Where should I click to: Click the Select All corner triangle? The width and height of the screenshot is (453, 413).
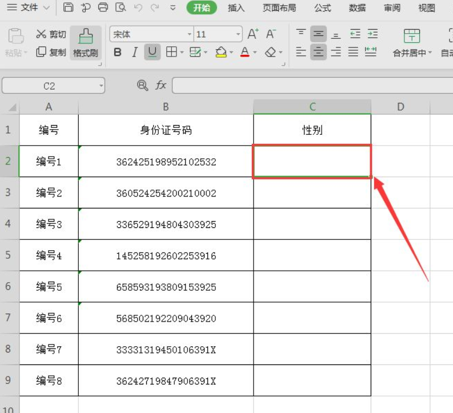(13, 108)
